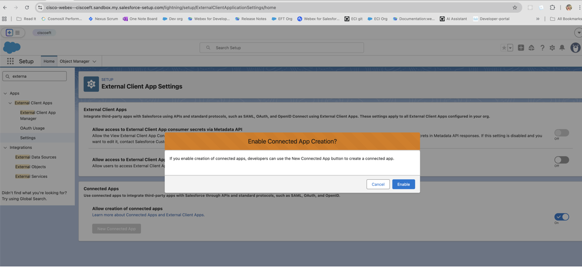This screenshot has width=582, height=268.
Task: Open the Salesforce App Launcher grid
Action: tap(11, 61)
